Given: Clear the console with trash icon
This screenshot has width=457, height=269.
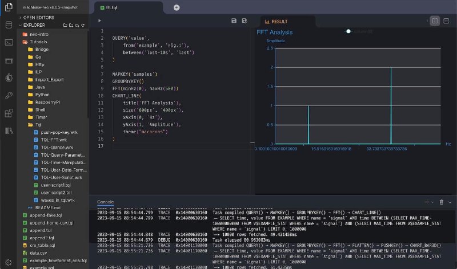Looking at the screenshot, I should click(x=442, y=202).
